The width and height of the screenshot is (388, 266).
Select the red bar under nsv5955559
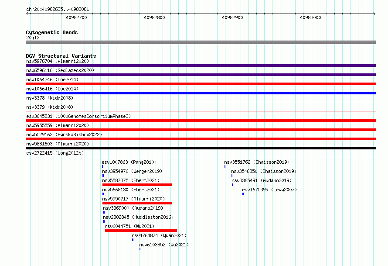point(201,130)
